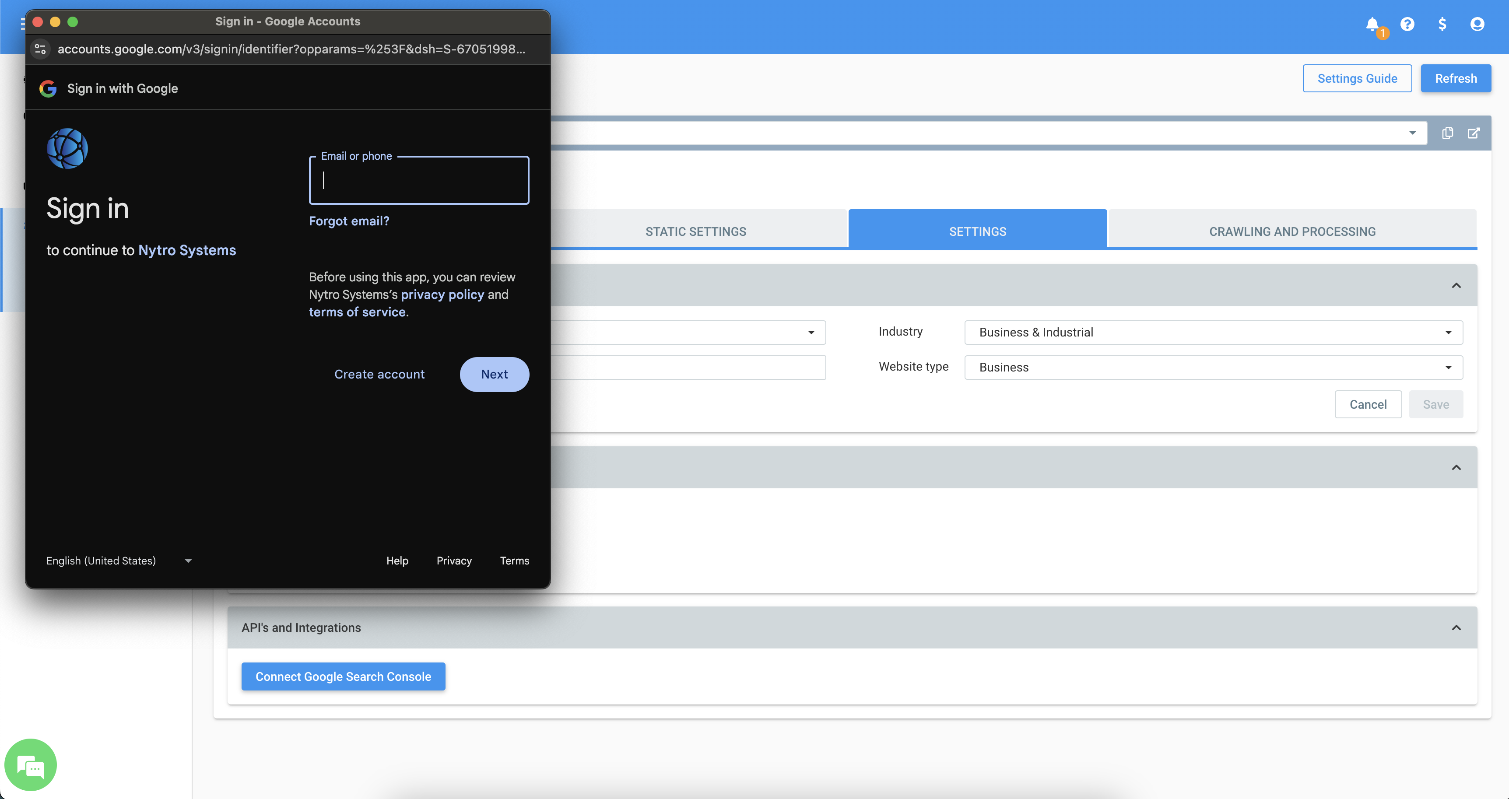Screen dimensions: 1509x799
Task: Click the text field below the hidden dropdown
Action: [x=688, y=367]
